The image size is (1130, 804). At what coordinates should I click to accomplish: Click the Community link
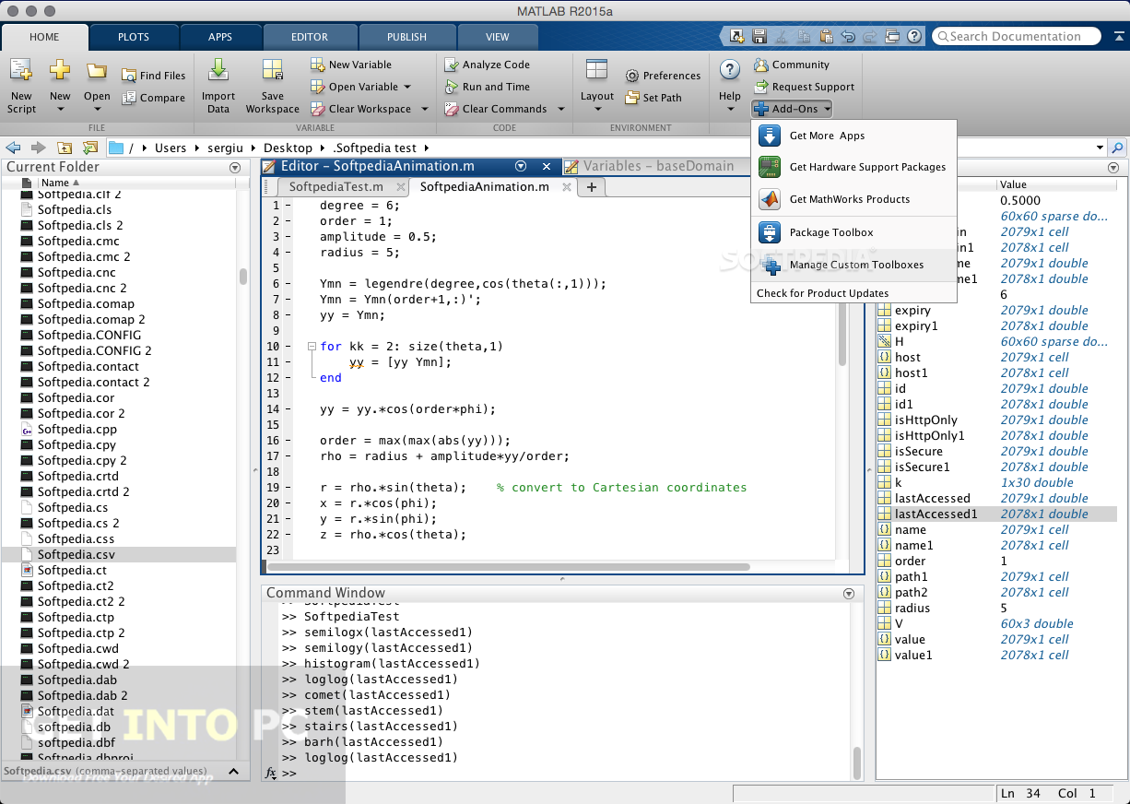click(x=800, y=65)
